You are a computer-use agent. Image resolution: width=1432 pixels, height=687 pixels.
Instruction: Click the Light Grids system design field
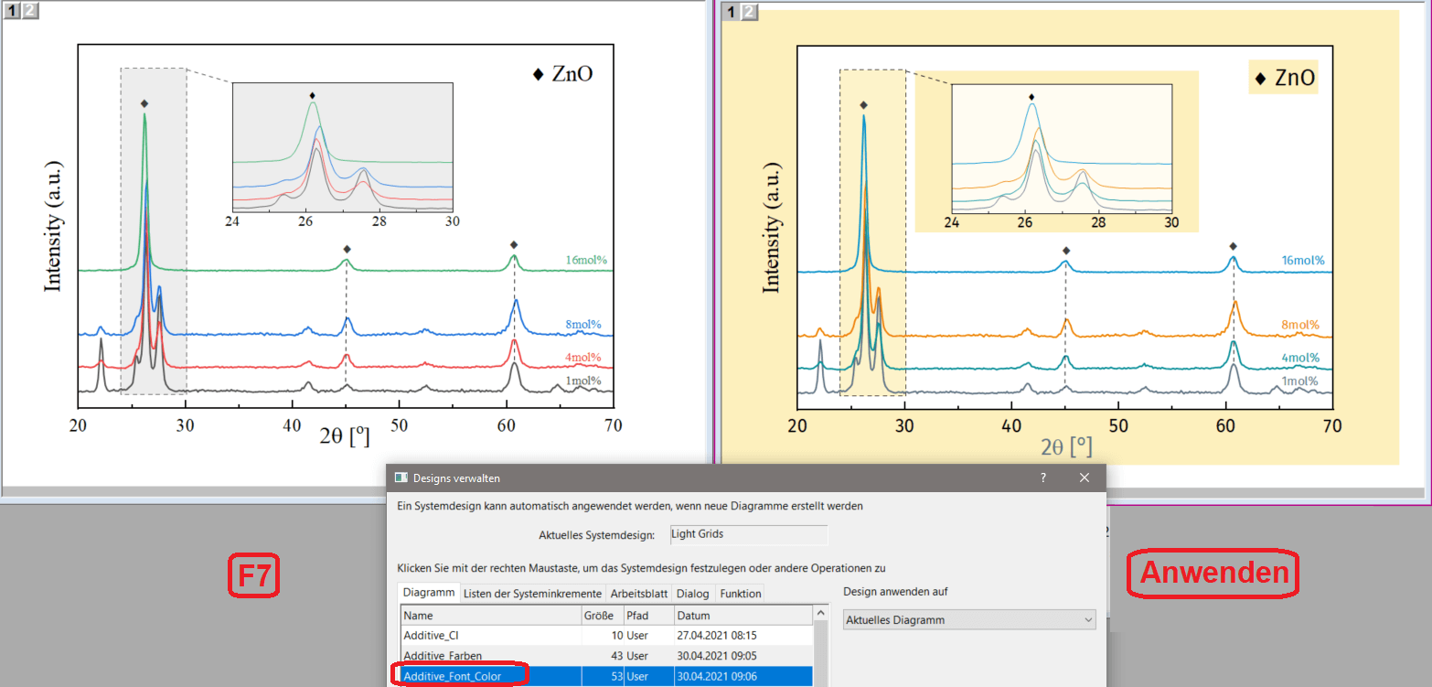coord(748,533)
